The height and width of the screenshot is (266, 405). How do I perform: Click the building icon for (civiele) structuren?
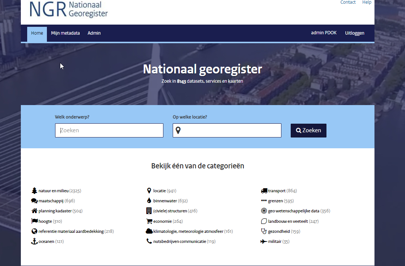[x=149, y=211]
